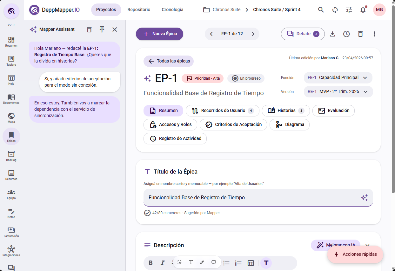395x271 pixels.
Task: Delete the epic using trash icon
Action: click(x=360, y=34)
